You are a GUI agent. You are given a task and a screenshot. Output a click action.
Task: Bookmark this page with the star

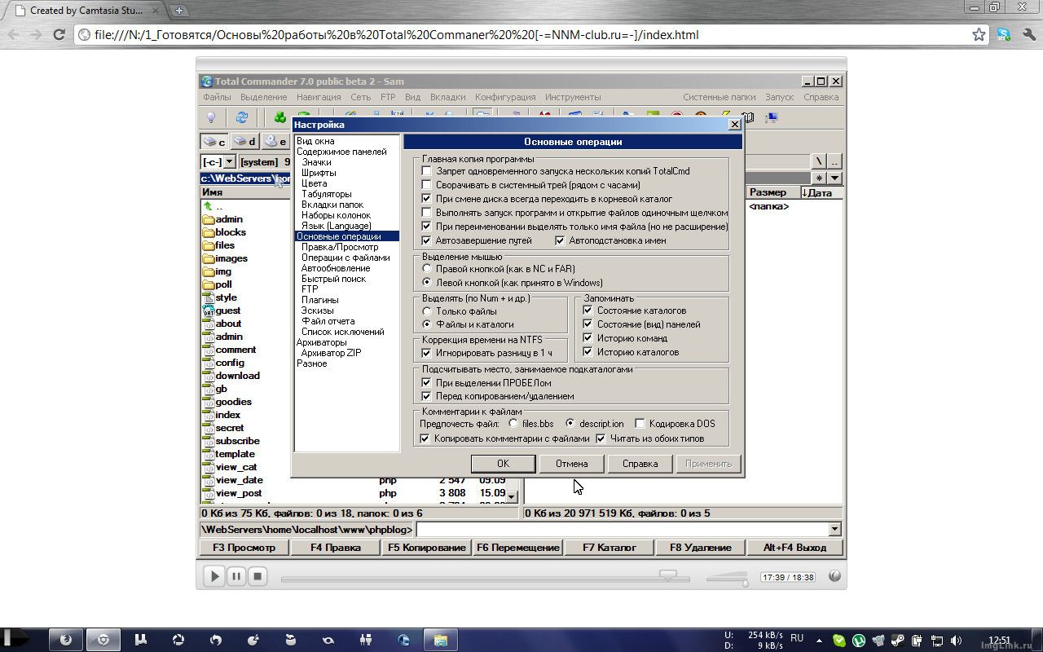[979, 34]
